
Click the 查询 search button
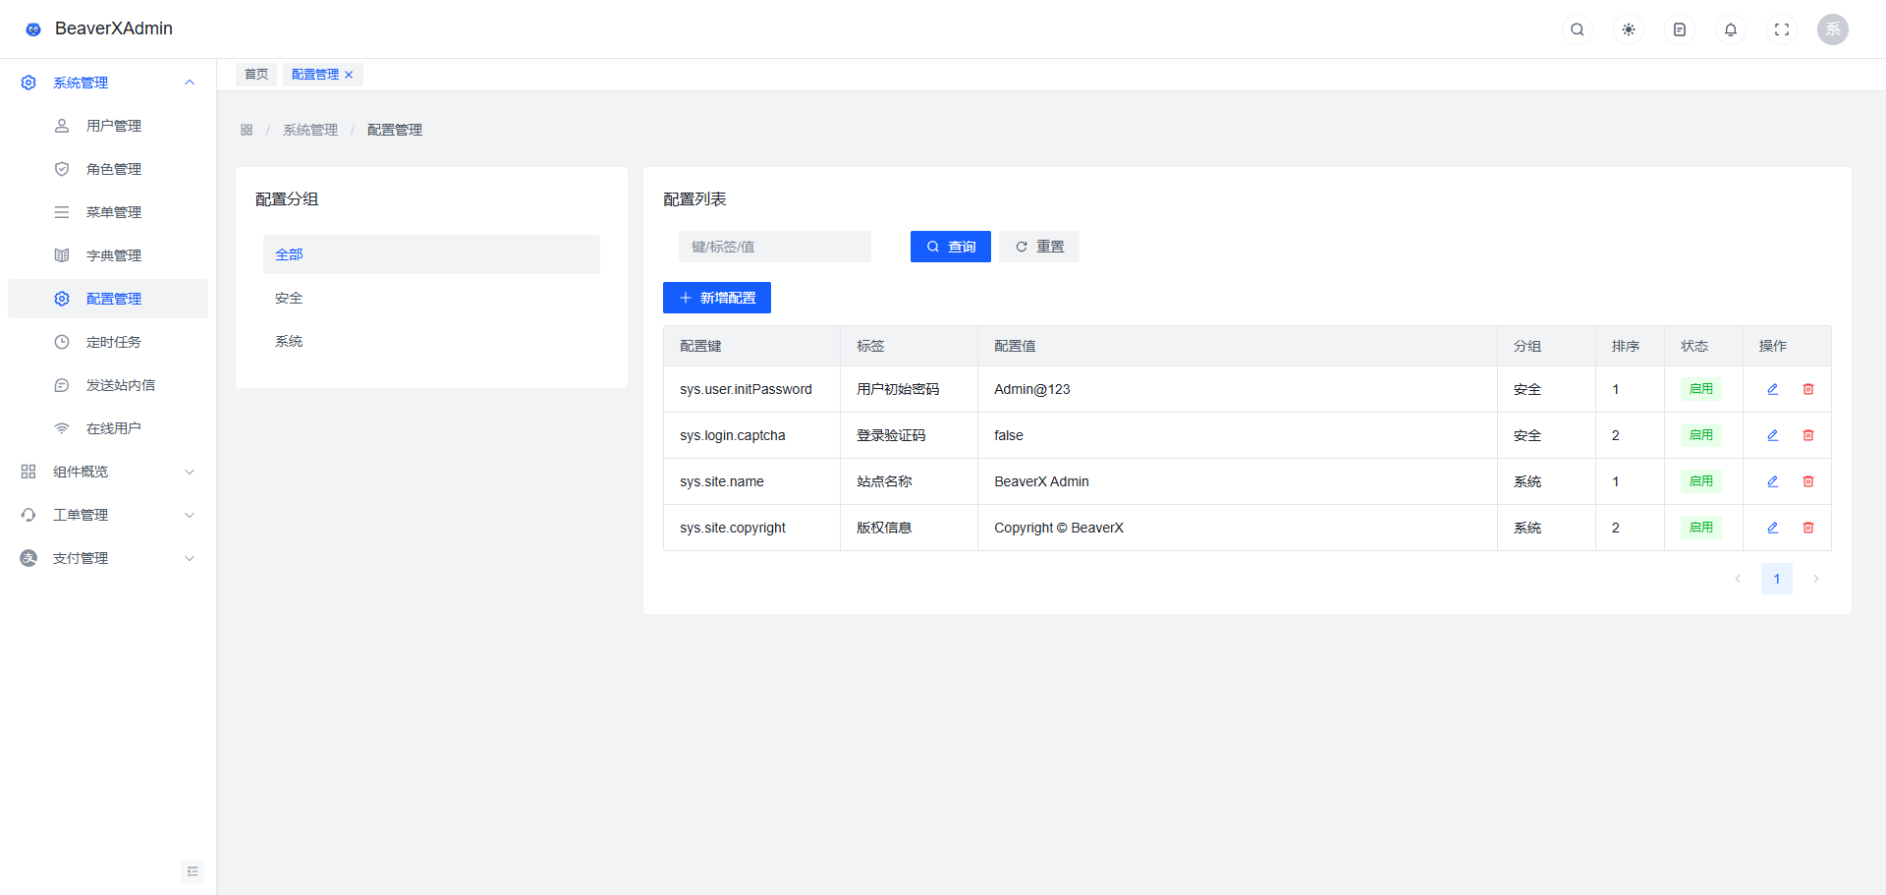coord(951,247)
